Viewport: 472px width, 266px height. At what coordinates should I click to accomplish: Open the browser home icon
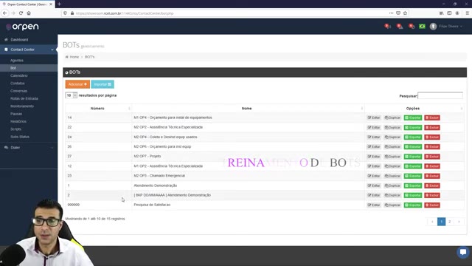point(29,13)
